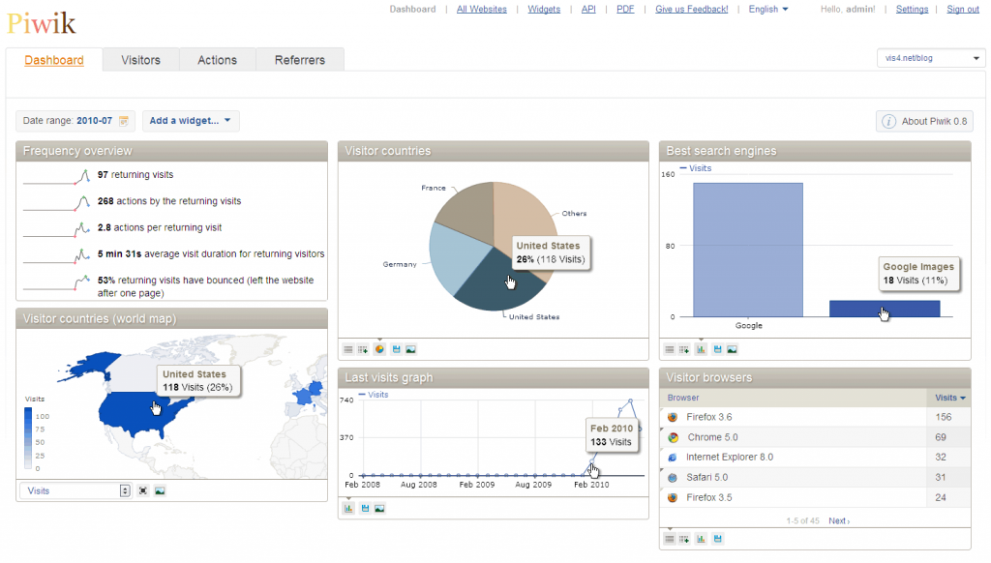991x563 pixels.
Task: Click the detailed table icon under Best search engines
Action: click(685, 349)
